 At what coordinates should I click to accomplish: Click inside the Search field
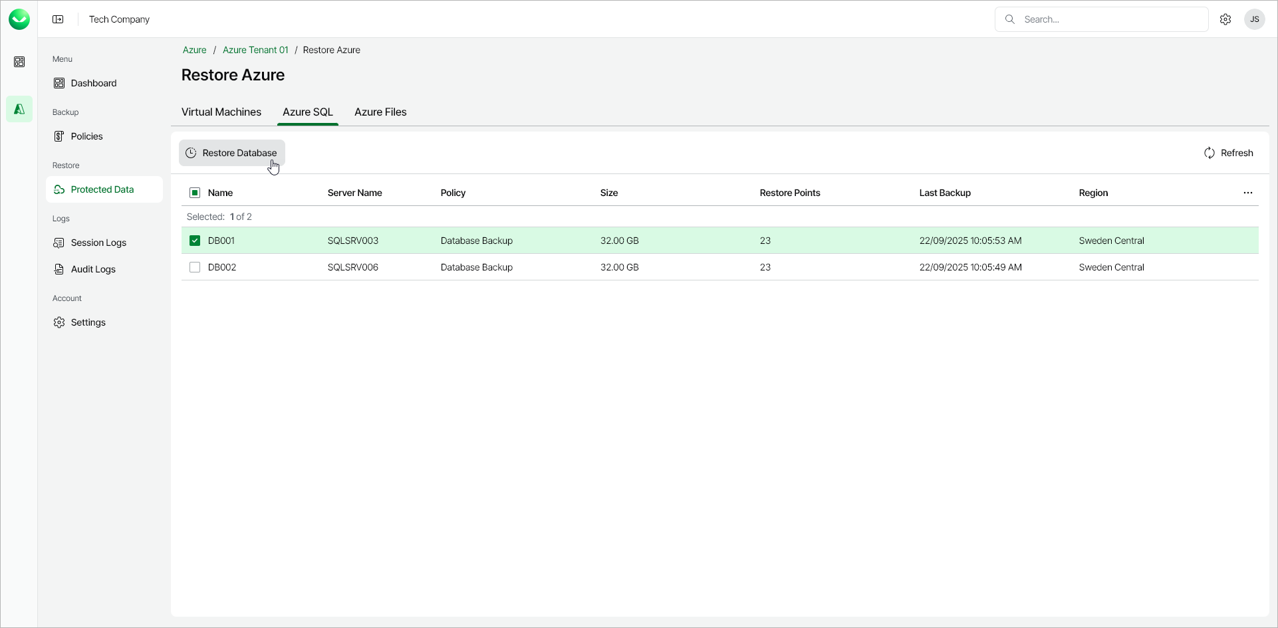pyautogui.click(x=1100, y=19)
